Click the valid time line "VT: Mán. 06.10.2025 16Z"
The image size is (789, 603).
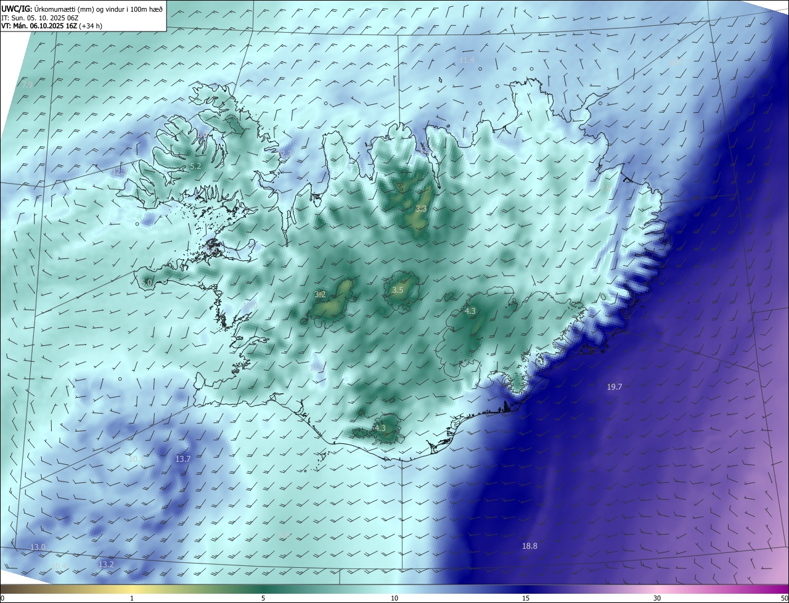tap(38, 27)
